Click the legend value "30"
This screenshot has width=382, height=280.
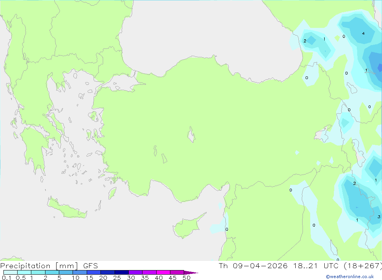coord(131,278)
